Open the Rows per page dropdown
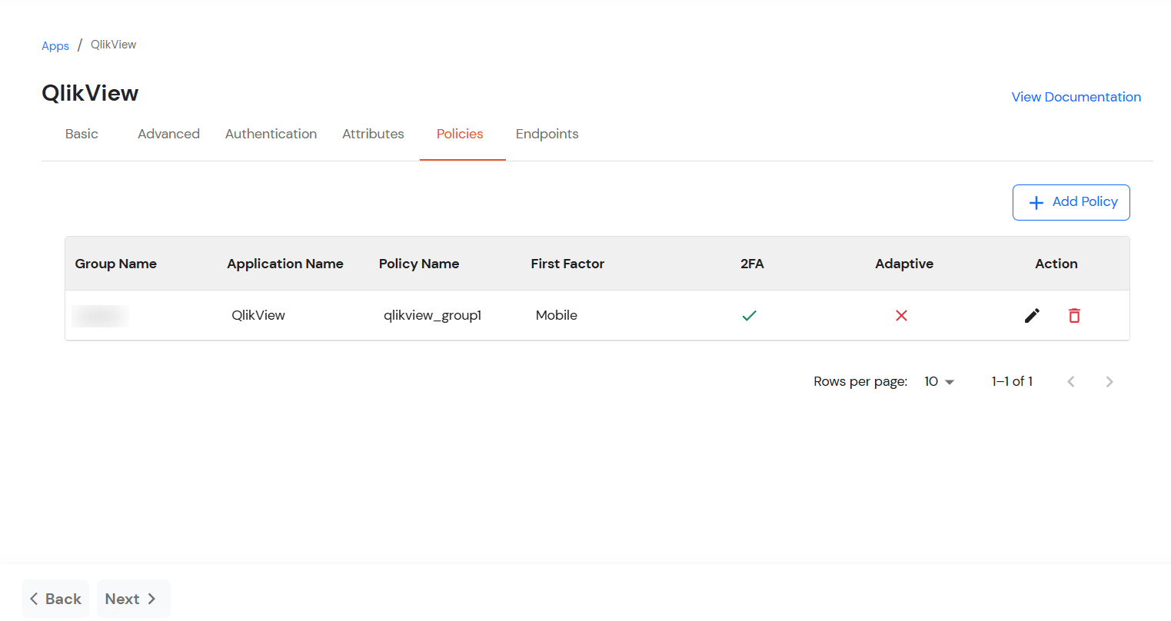 point(939,381)
